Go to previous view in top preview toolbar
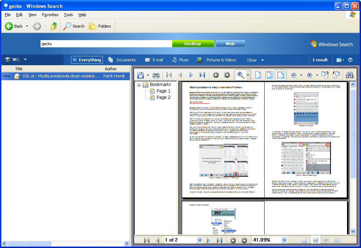The image size is (361, 248). [216, 75]
